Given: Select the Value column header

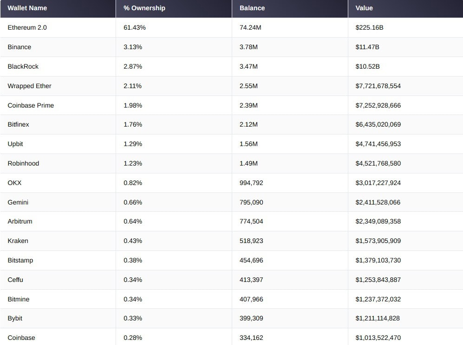Looking at the screenshot, I should point(364,8).
